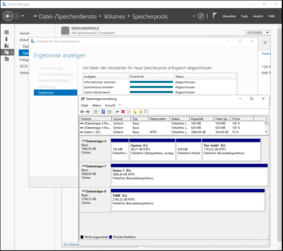Click the Kapazität column link in Speicherpools
283x251 pixels.
[x=266, y=53]
